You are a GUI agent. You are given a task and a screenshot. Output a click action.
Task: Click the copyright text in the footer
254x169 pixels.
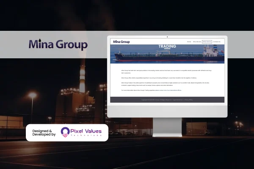coord(157,100)
